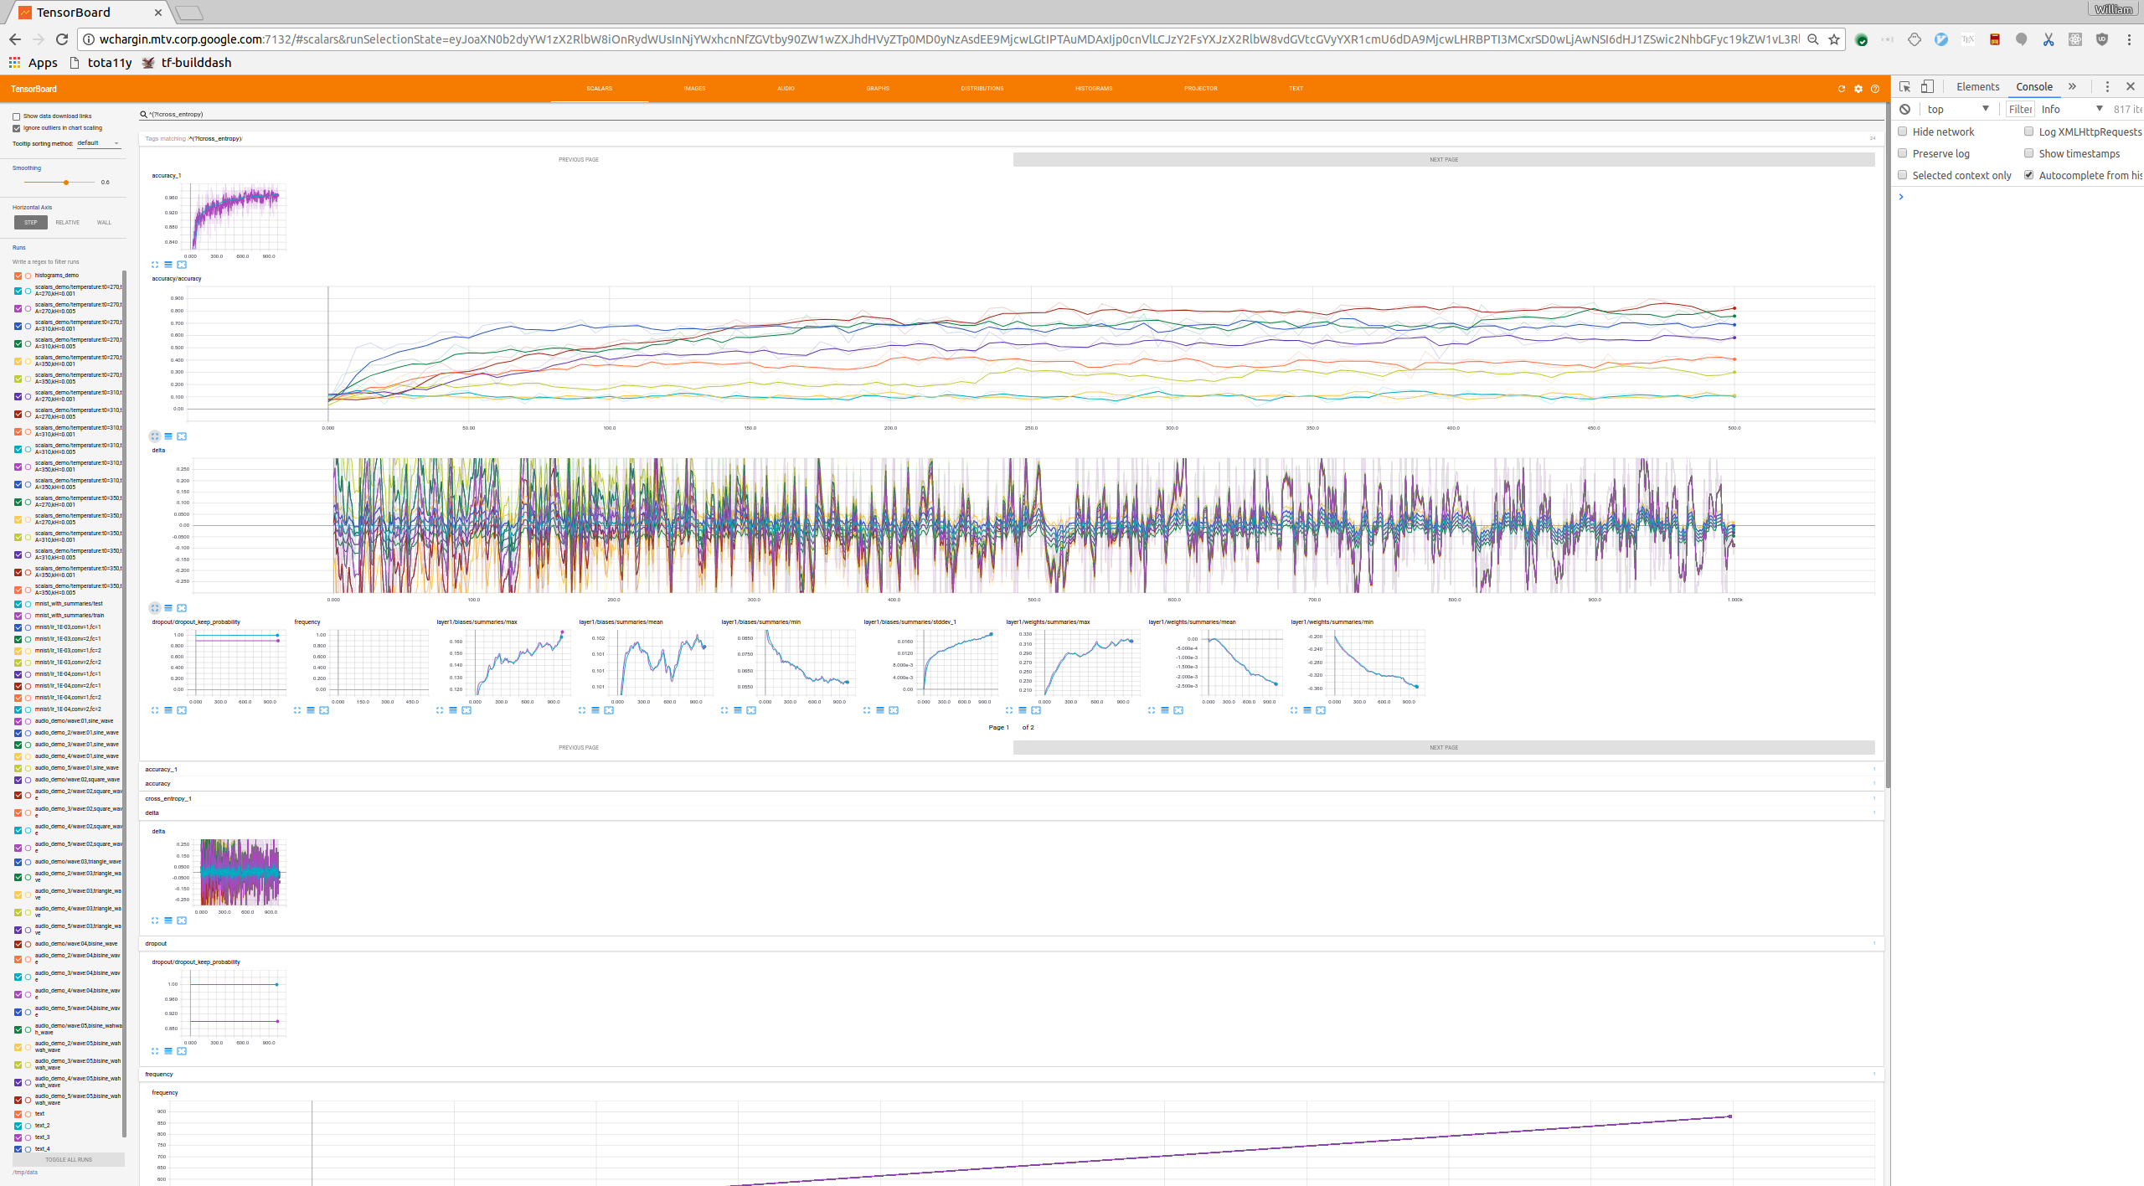This screenshot has width=2144, height=1186.
Task: Switch to the Histograms tab
Action: pos(1093,89)
